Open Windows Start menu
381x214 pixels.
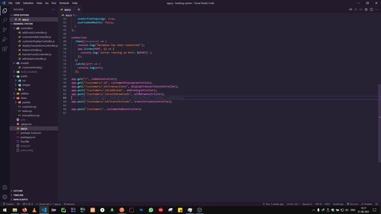5,210
